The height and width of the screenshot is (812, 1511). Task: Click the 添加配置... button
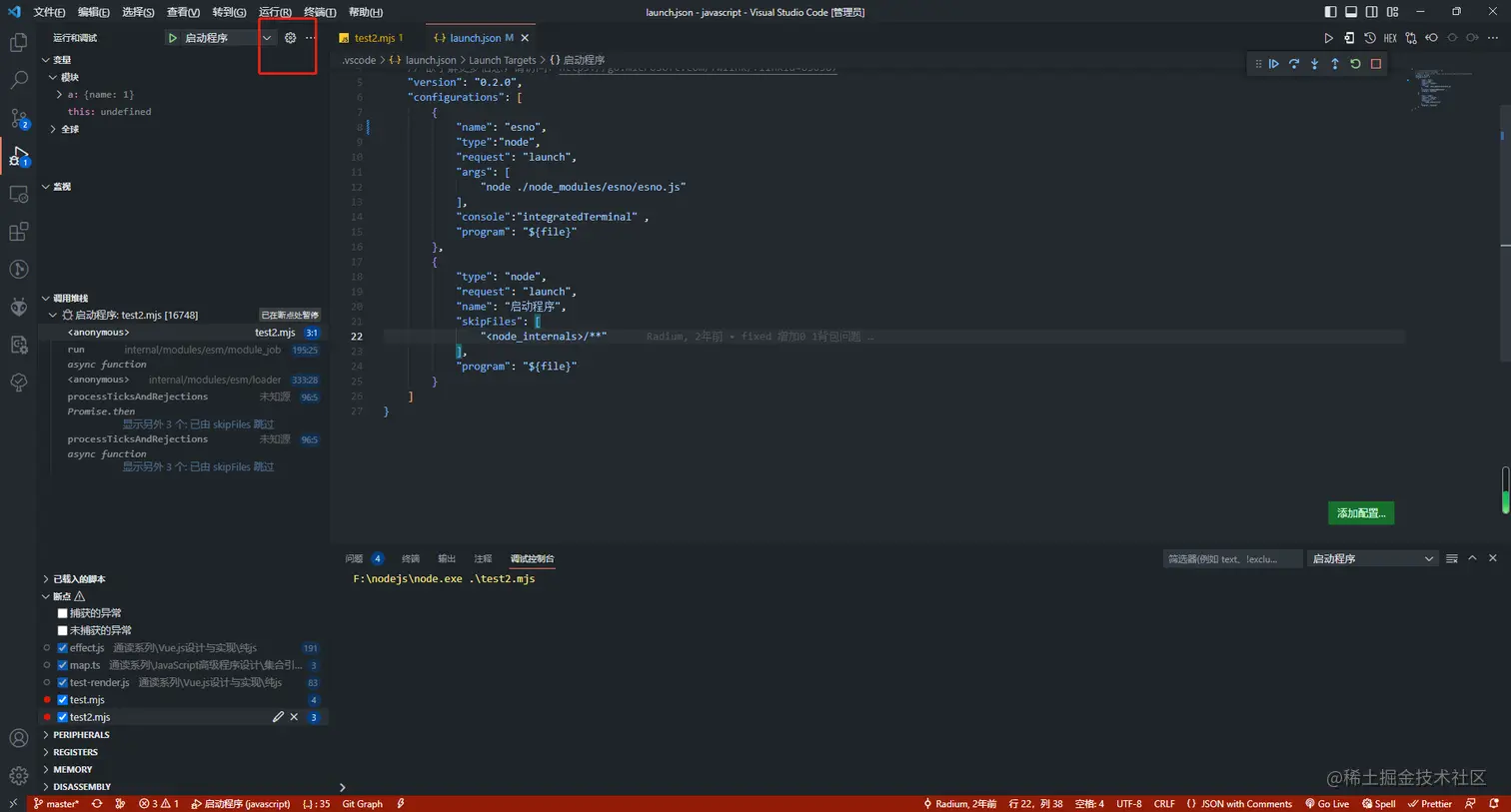point(1361,513)
